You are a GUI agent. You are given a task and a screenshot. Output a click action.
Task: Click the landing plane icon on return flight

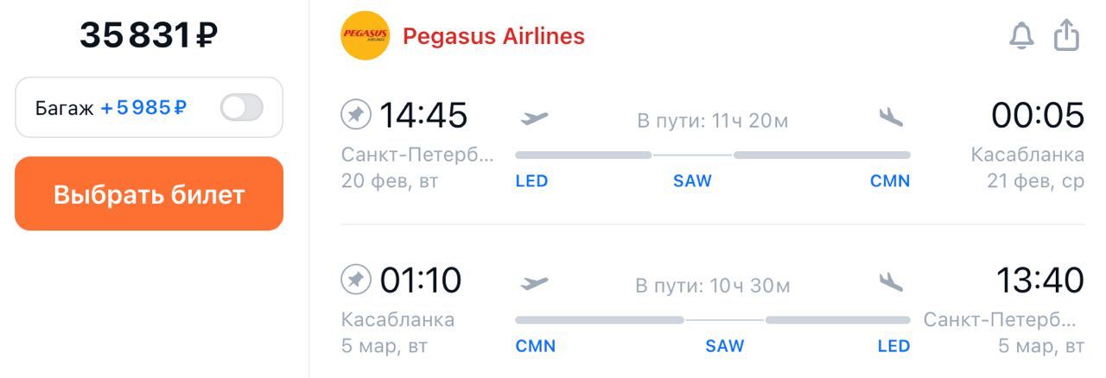pos(891,282)
